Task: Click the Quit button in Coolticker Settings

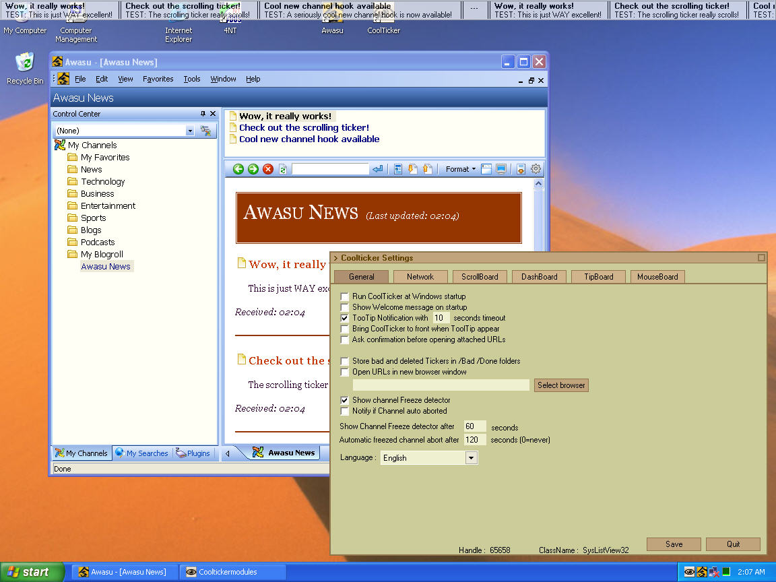Action: coord(733,544)
